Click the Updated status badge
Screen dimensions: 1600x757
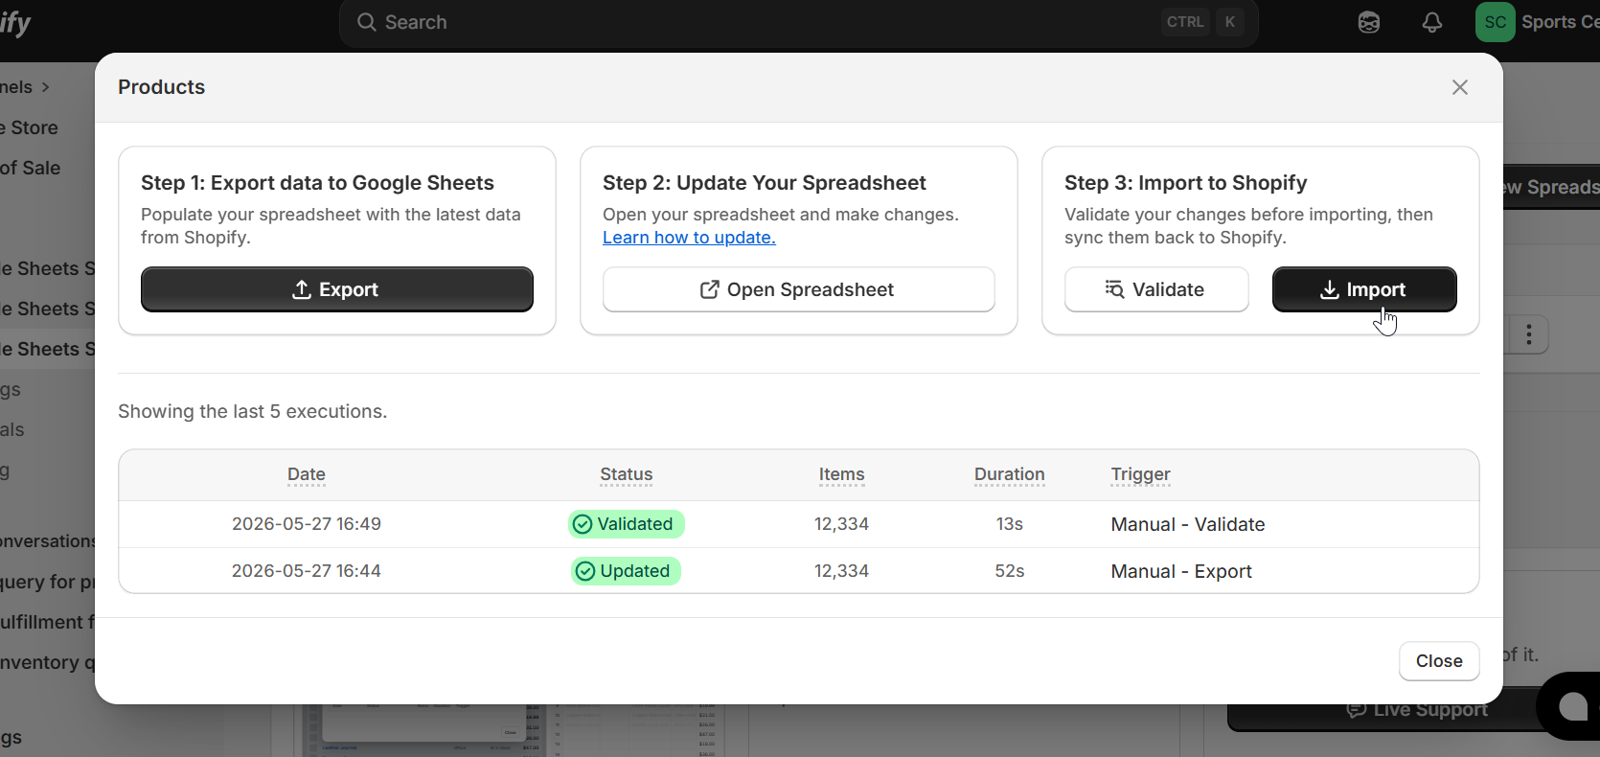pos(627,571)
